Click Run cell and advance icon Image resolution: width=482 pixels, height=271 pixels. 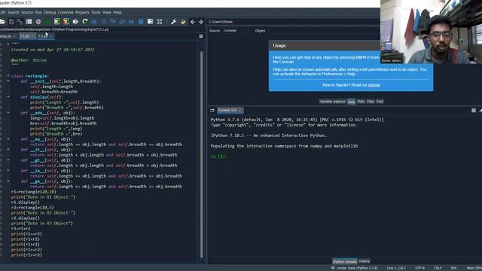point(66,22)
